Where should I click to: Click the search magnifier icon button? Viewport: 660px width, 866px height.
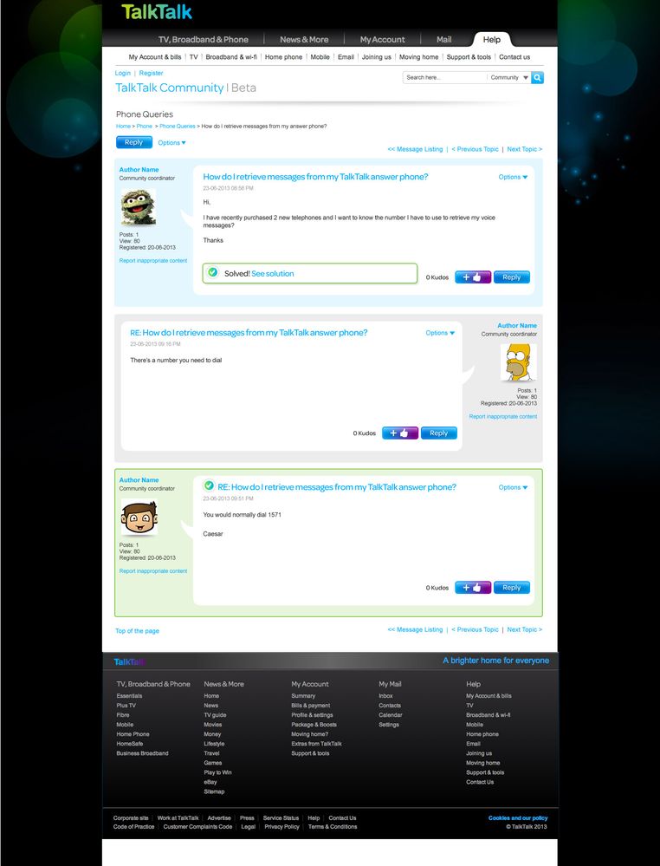(x=537, y=77)
